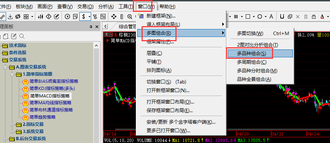Image resolution: width=330 pixels, height=143 pixels.
Task: Select the ruler measuring tool in toolbar
Action: point(3,16)
